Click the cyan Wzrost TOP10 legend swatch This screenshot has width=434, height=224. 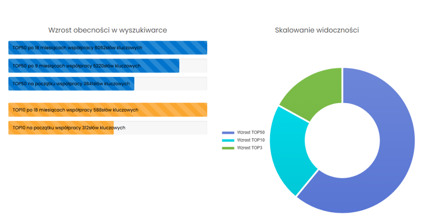(228, 140)
